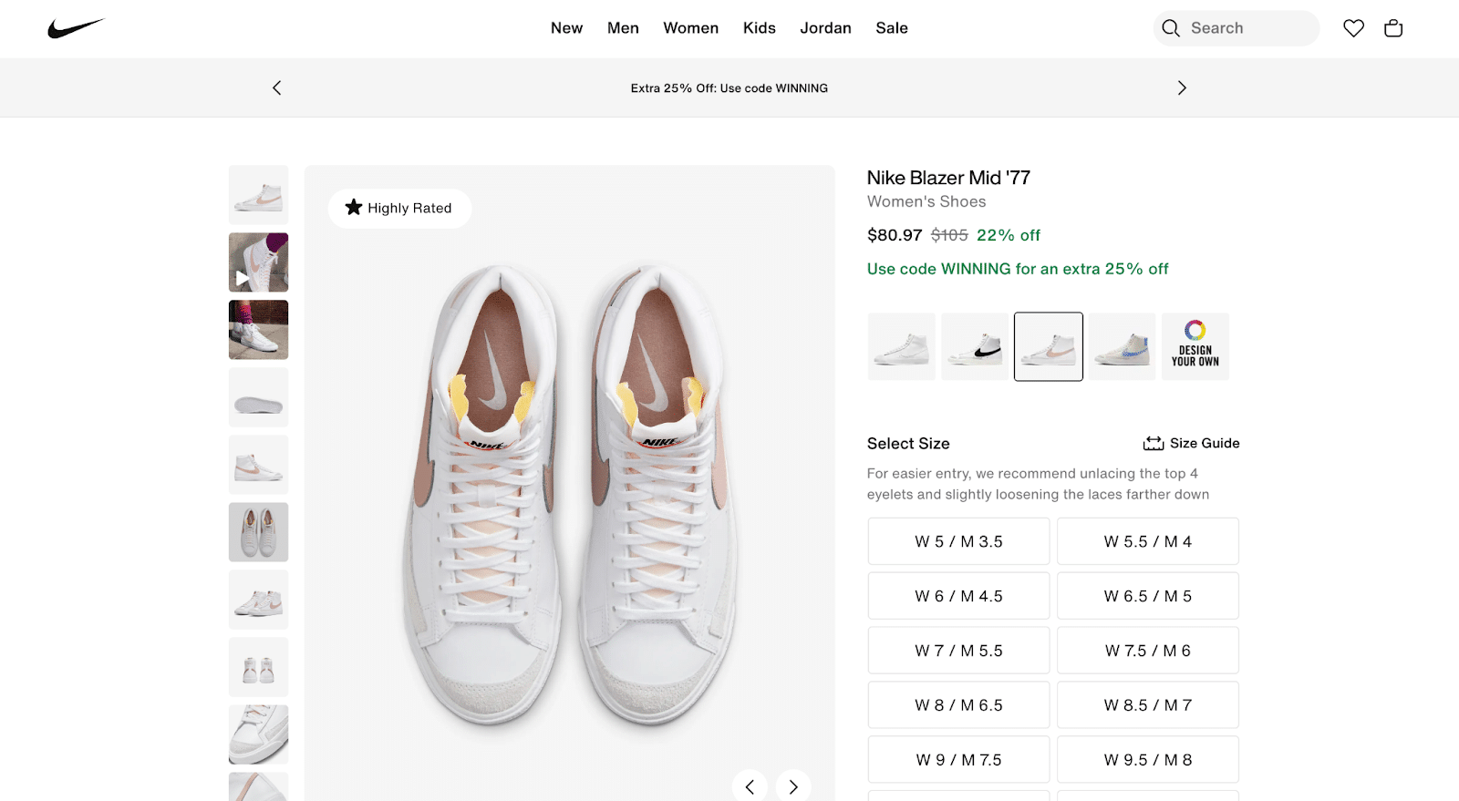Select the white and black colorway swatch
This screenshot has width=1459, height=801.
point(975,346)
